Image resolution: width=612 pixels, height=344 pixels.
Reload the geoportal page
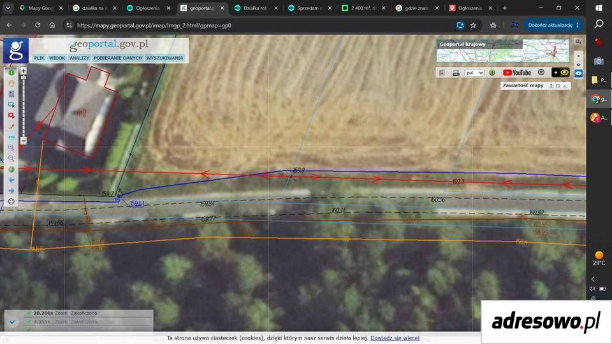(38, 25)
